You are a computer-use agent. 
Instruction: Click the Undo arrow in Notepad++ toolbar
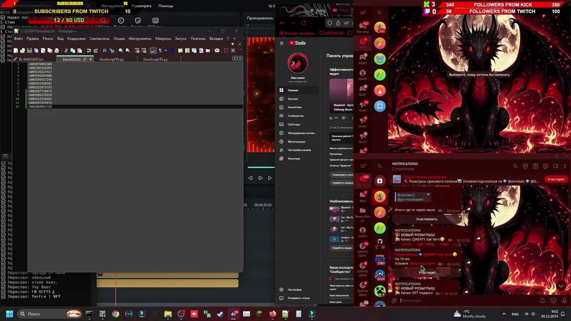point(89,50)
